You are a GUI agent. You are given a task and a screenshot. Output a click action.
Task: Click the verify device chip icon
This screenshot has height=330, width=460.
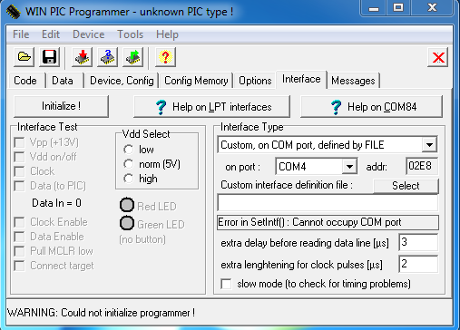pyautogui.click(x=107, y=57)
